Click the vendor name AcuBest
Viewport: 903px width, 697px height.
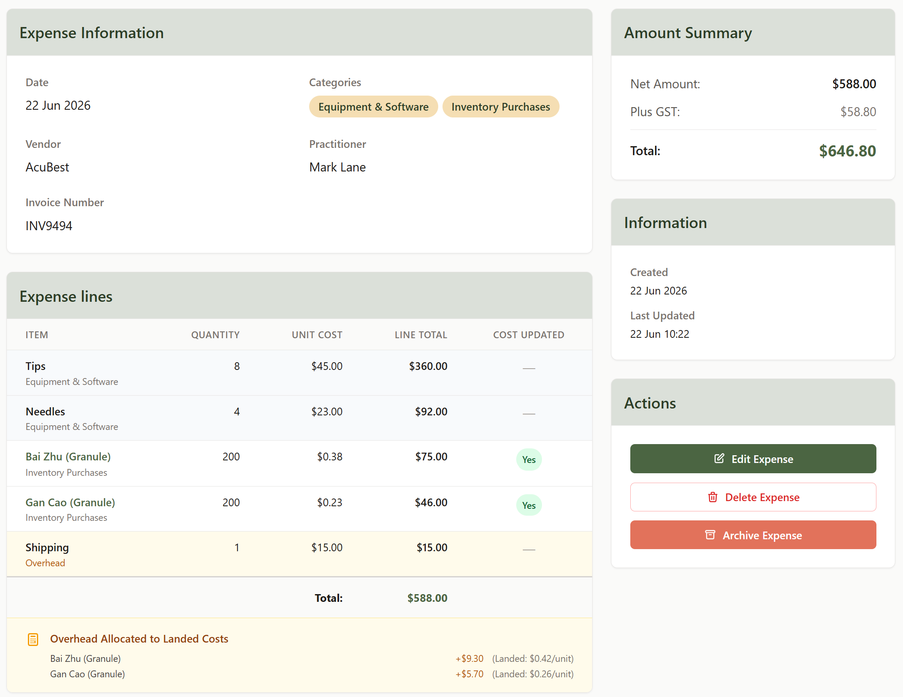pyautogui.click(x=47, y=167)
